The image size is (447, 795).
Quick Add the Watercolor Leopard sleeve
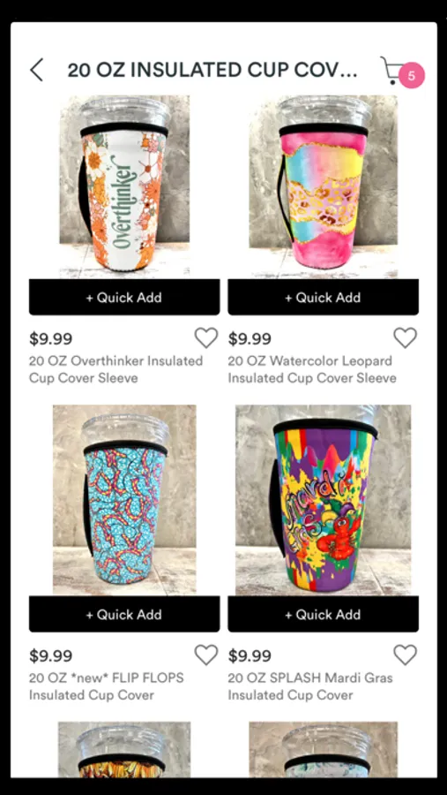[x=323, y=297]
